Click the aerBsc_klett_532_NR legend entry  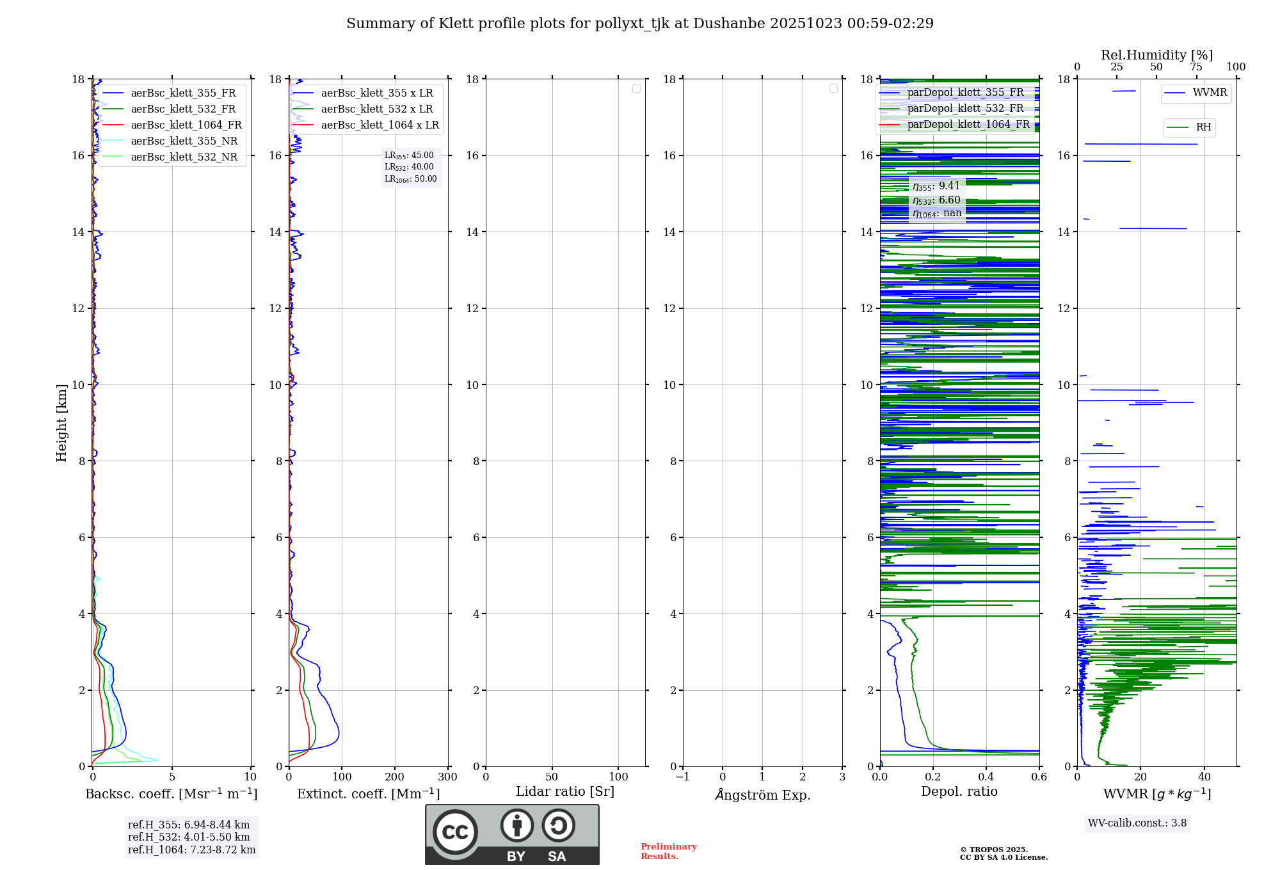point(184,157)
